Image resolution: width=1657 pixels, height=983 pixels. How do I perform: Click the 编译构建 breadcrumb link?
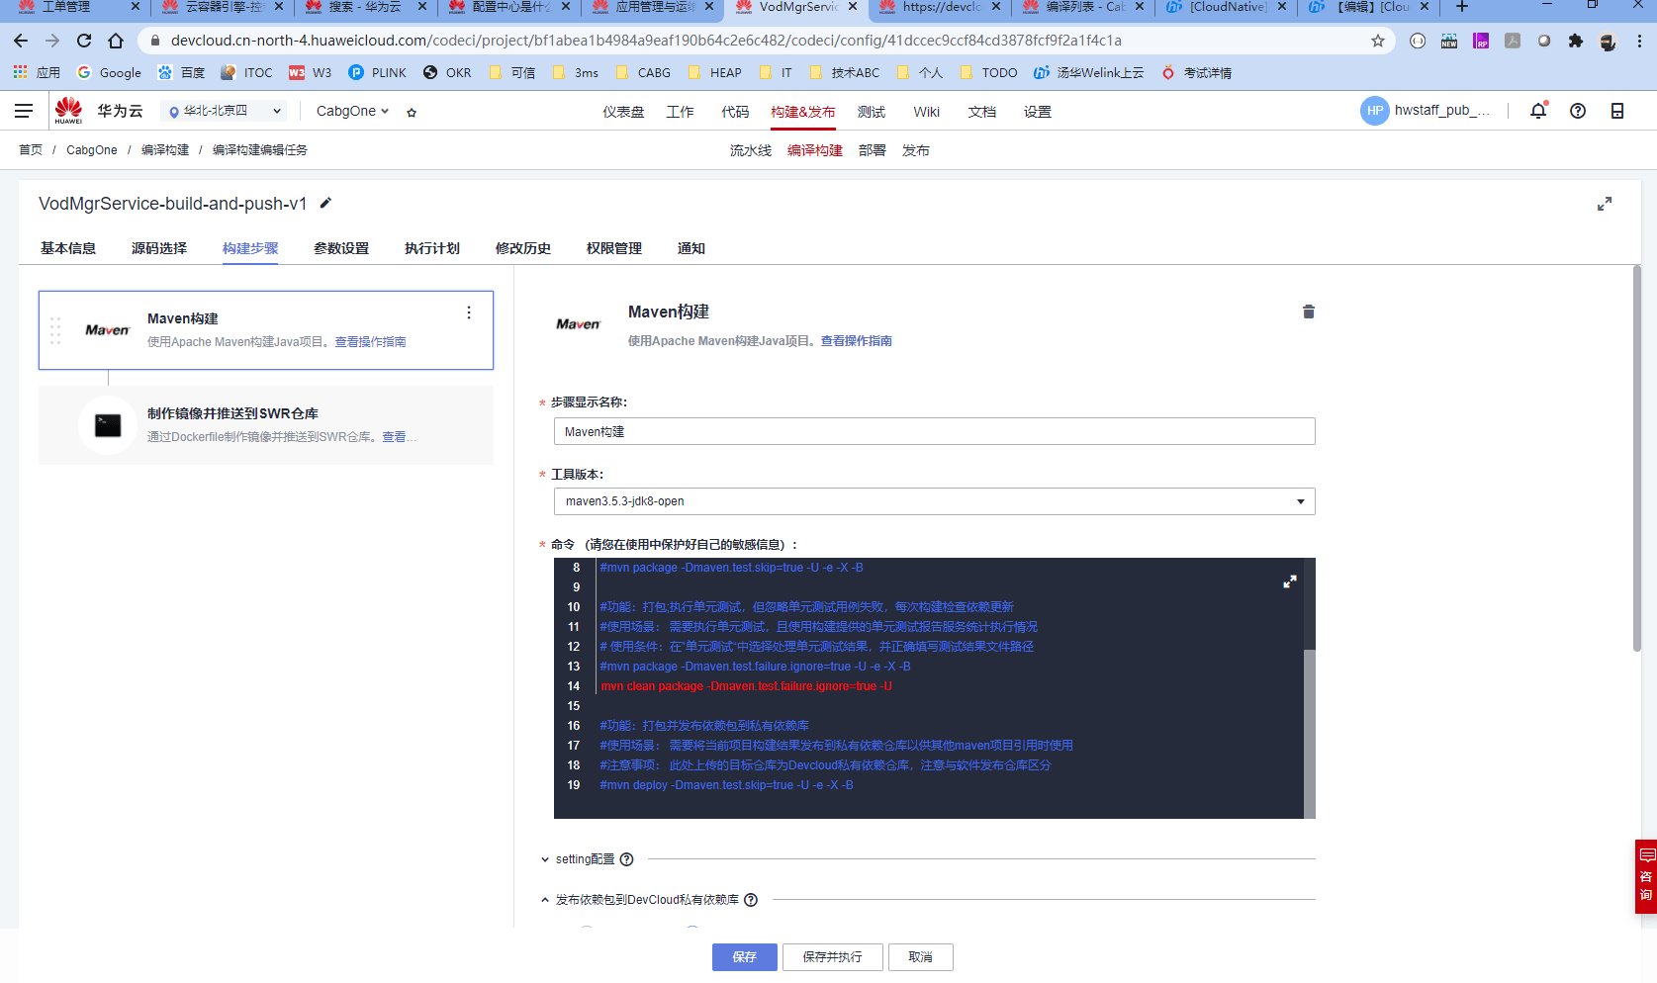pyautogui.click(x=165, y=150)
